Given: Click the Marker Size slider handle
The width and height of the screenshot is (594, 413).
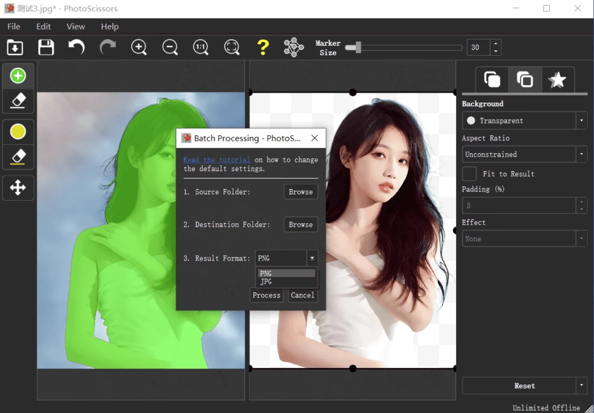Looking at the screenshot, I should [x=357, y=48].
